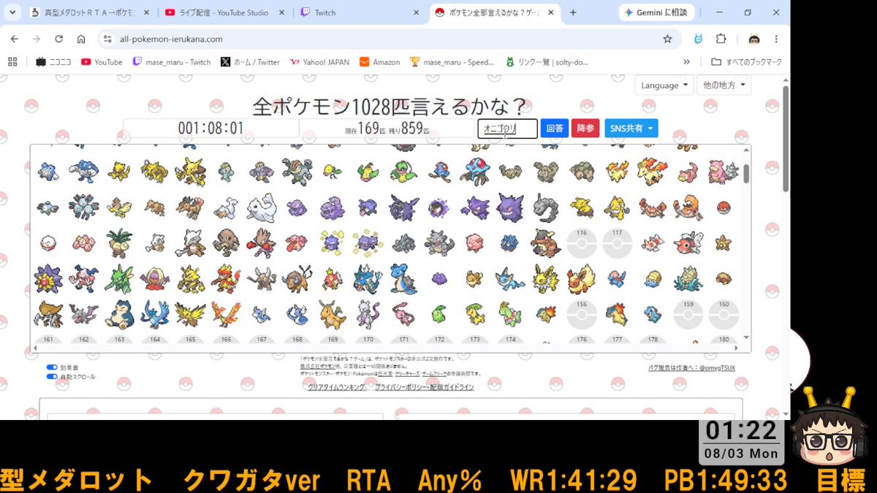877x493 pixels.
Task: Open the ホーム / Twitter bookmark
Action: coord(250,62)
